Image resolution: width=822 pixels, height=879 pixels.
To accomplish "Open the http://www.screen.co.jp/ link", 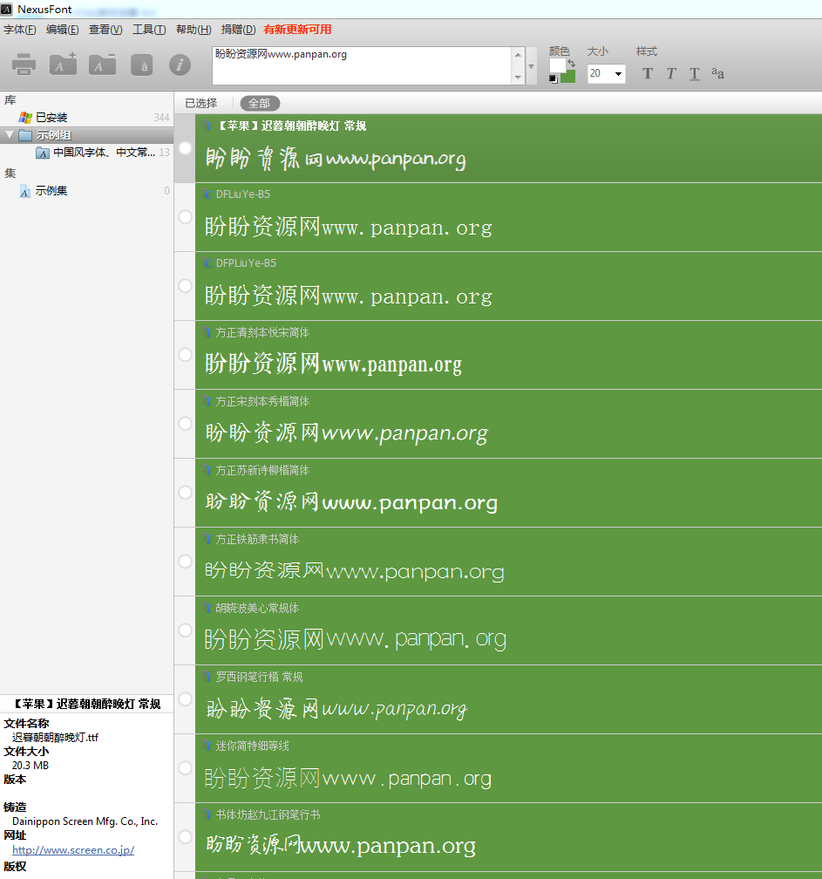I will click(x=73, y=850).
